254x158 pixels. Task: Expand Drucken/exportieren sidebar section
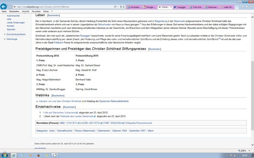coord(16,34)
